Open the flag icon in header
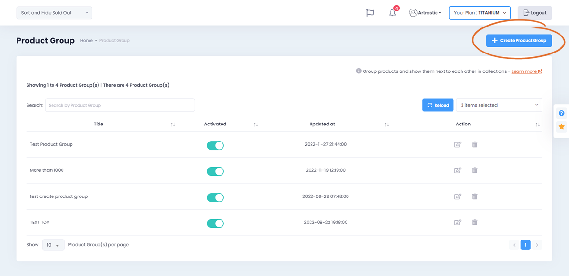 (x=370, y=13)
